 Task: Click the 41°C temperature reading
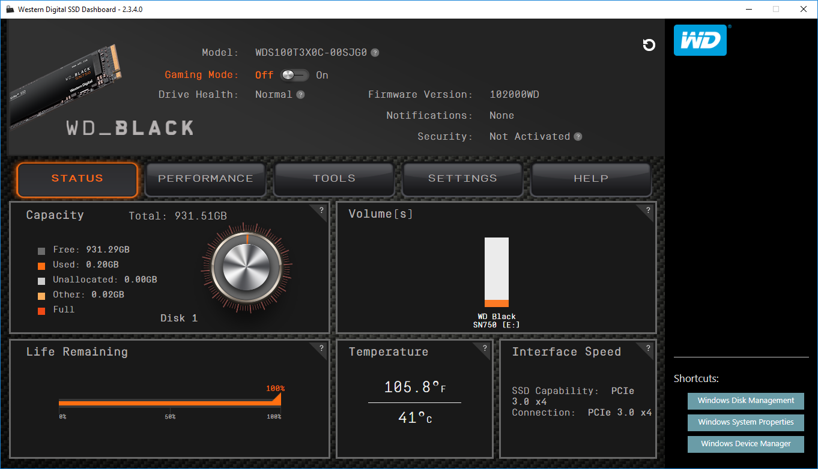click(x=415, y=418)
